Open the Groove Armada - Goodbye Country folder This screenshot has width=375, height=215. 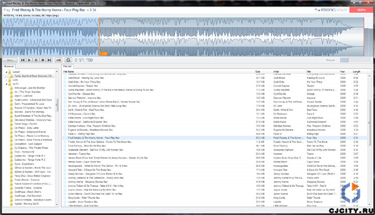(33, 200)
